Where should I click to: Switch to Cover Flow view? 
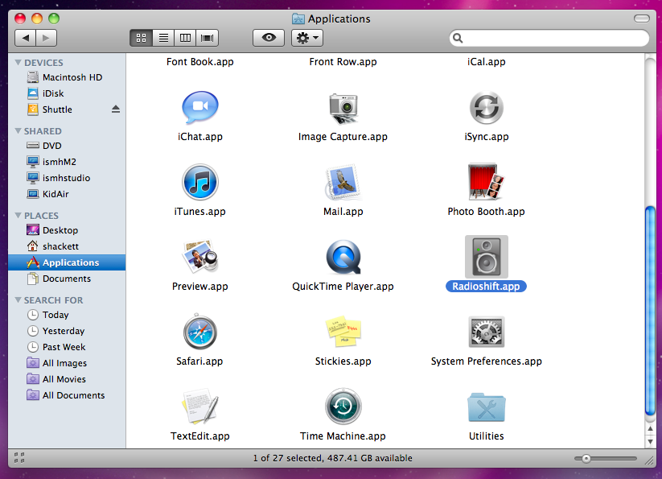point(208,38)
